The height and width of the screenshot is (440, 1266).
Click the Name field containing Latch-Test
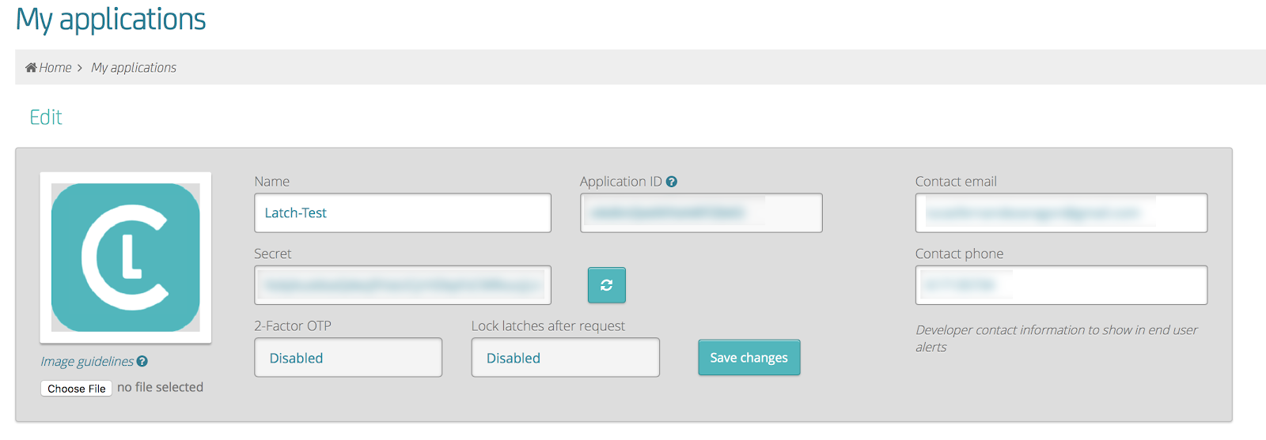click(x=402, y=213)
